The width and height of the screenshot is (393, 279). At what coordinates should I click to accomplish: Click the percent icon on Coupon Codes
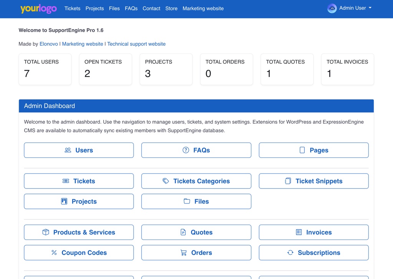point(54,253)
